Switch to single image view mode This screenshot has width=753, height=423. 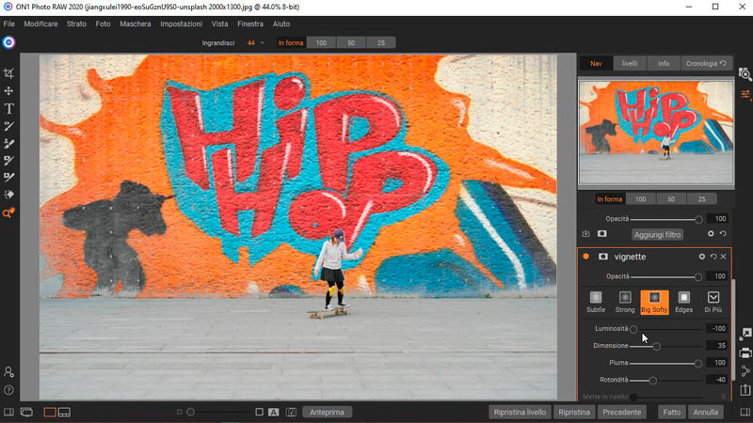pyautogui.click(x=50, y=412)
